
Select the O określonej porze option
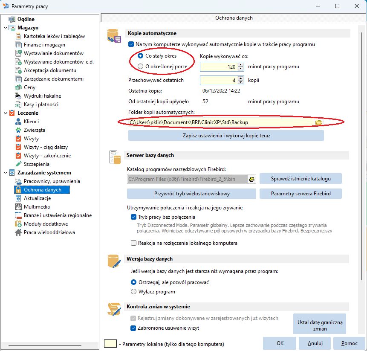(x=140, y=67)
